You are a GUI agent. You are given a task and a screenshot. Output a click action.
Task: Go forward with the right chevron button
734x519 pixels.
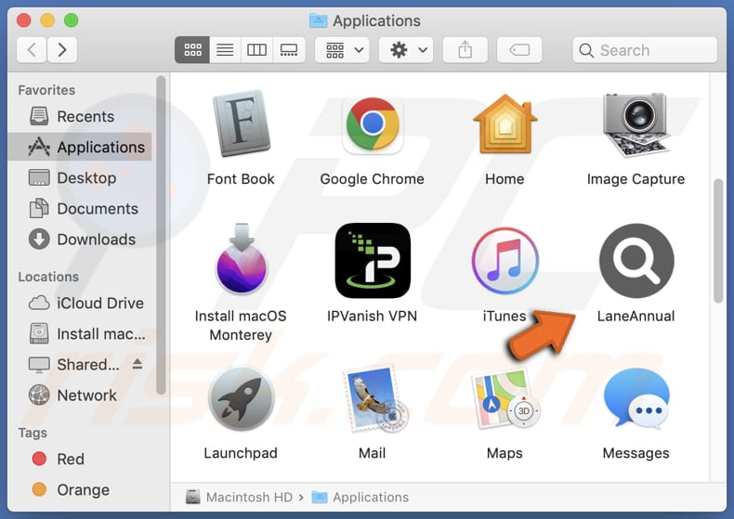[62, 49]
